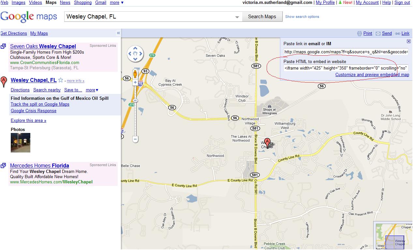Screen dimensions: 413x250
Task: Open www.CrownCommunitiesFlorida.com link
Action: [45, 63]
